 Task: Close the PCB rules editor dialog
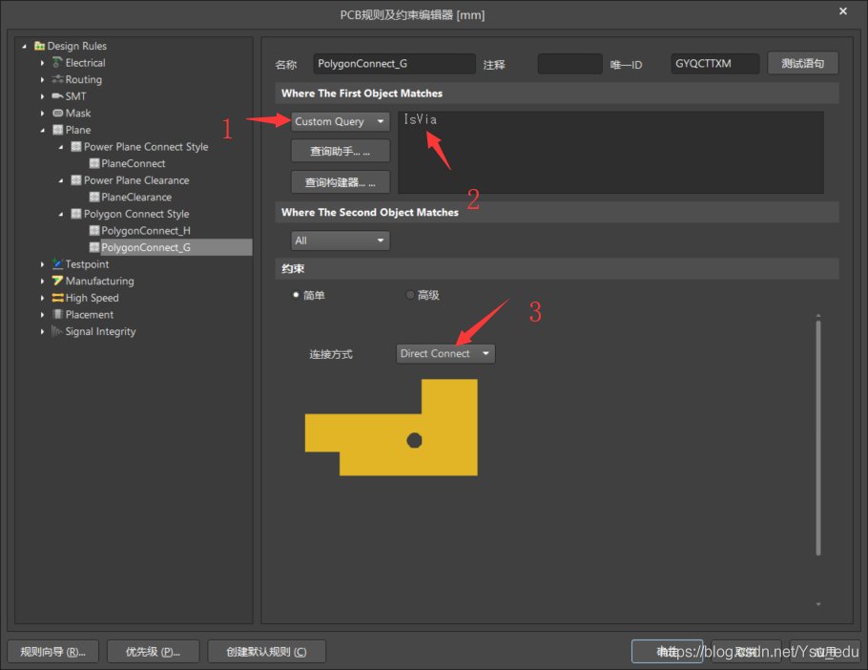[x=843, y=11]
